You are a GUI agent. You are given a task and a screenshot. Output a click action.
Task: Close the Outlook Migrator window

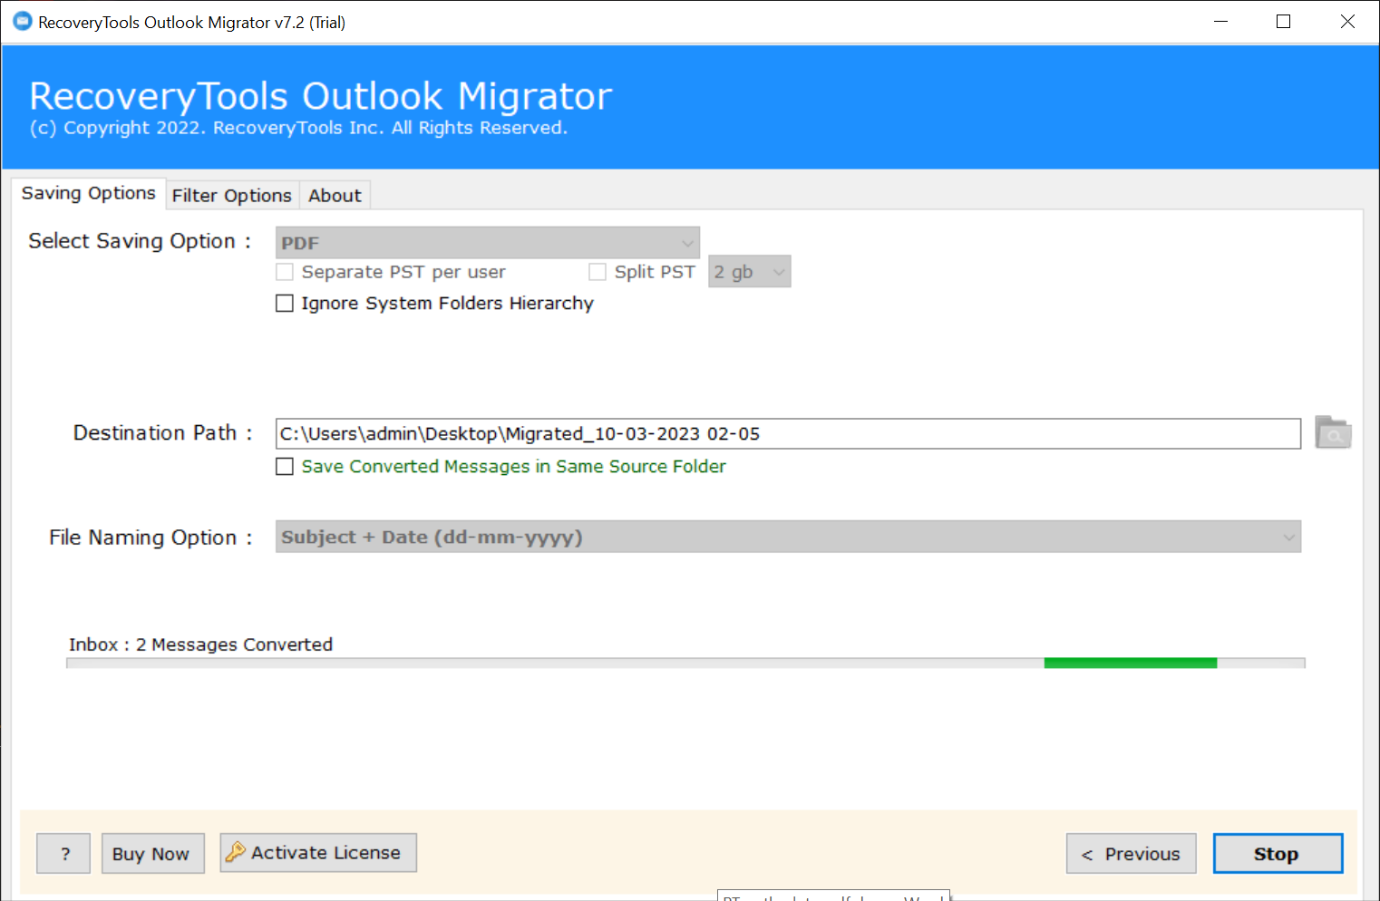point(1347,22)
